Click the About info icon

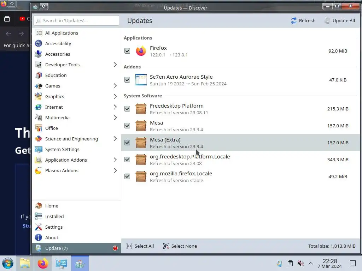[x=38, y=237]
